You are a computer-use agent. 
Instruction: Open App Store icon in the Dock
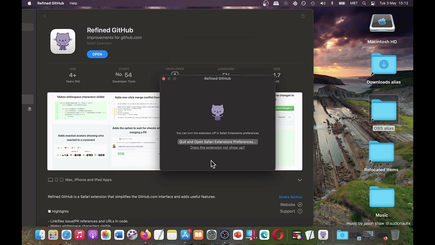tap(185, 235)
